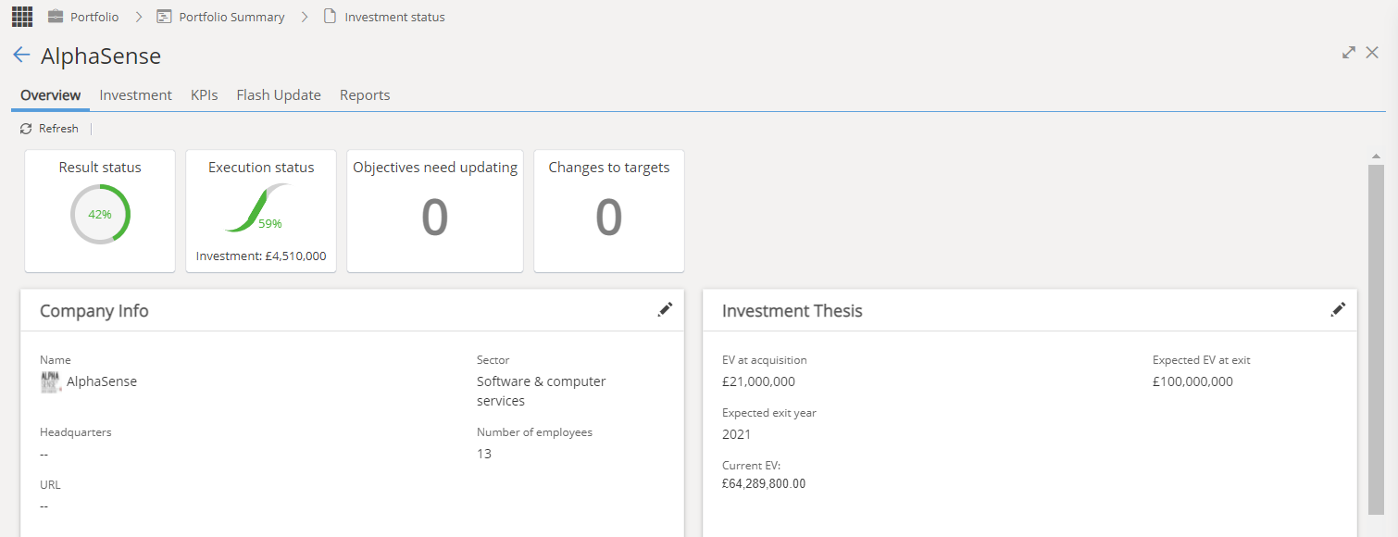Open the KPIs tab

point(205,95)
